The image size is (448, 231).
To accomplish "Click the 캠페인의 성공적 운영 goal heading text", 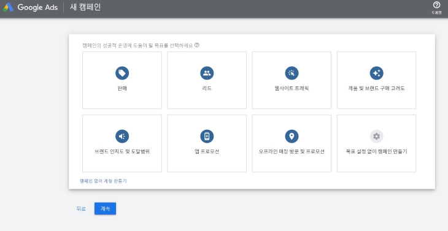I will pyautogui.click(x=137, y=45).
